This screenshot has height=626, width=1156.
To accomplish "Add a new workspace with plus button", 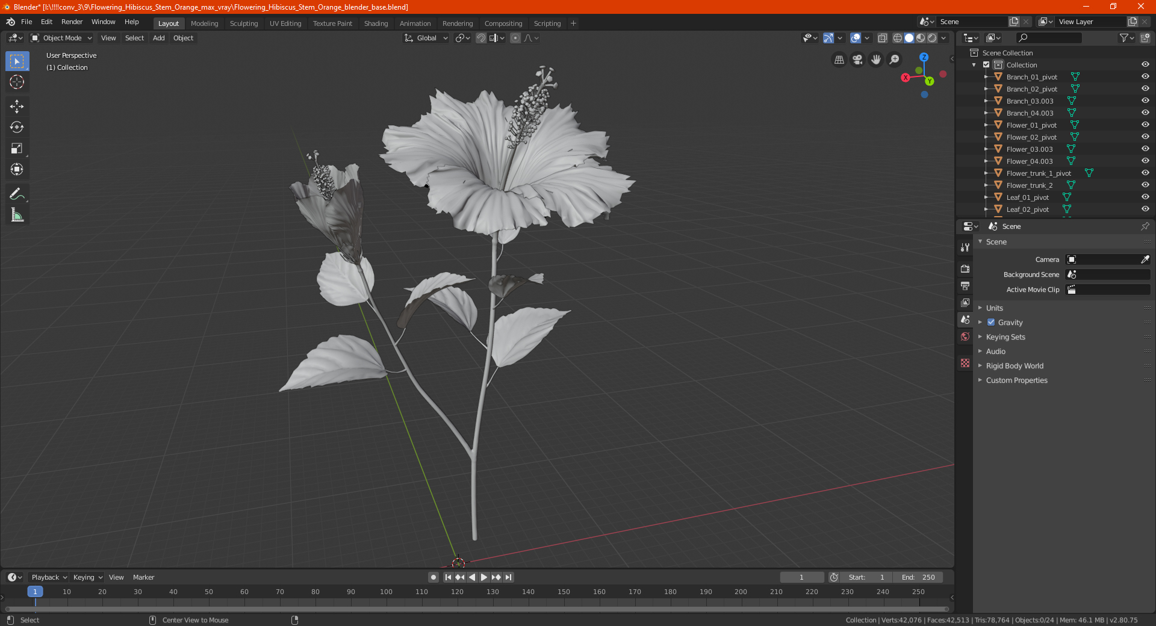I will (573, 23).
